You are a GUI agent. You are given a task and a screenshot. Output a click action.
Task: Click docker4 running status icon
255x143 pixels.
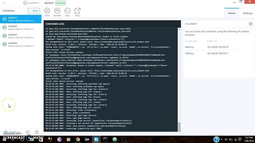[x=4, y=44]
